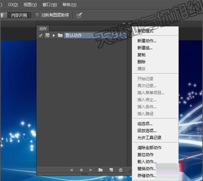Click the create new action icon
Screen dimensions: 203x181
pos(111,170)
